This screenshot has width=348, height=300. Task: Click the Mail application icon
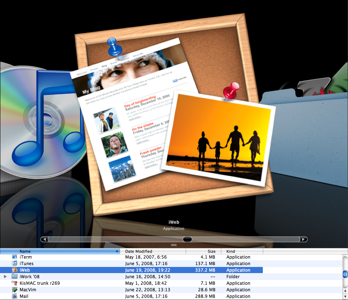[15, 296]
